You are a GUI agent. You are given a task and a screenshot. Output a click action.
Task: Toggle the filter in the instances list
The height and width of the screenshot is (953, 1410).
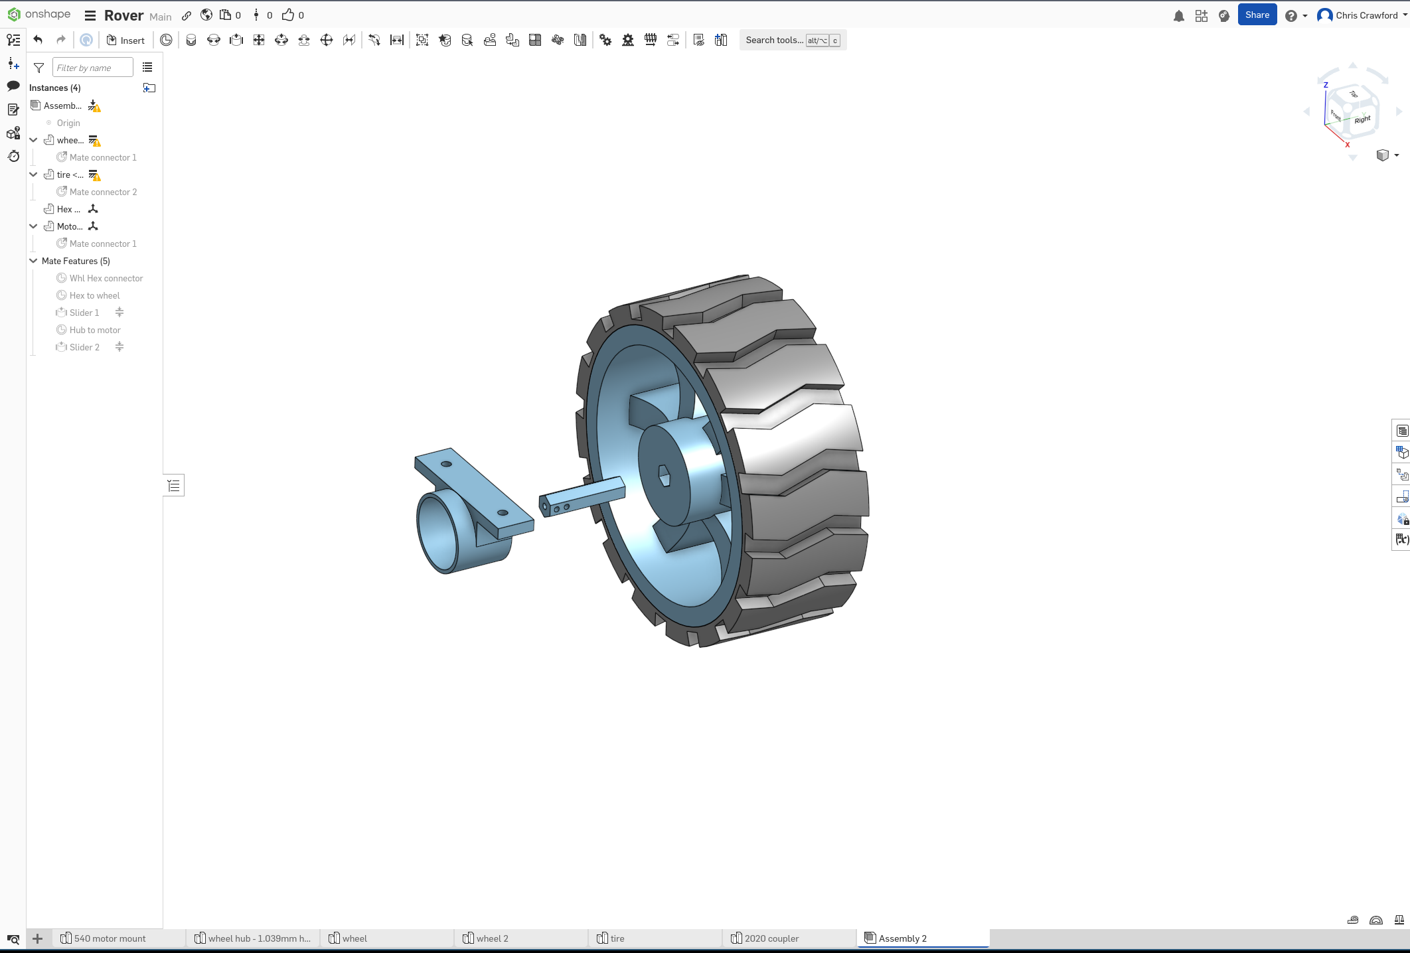click(x=38, y=68)
